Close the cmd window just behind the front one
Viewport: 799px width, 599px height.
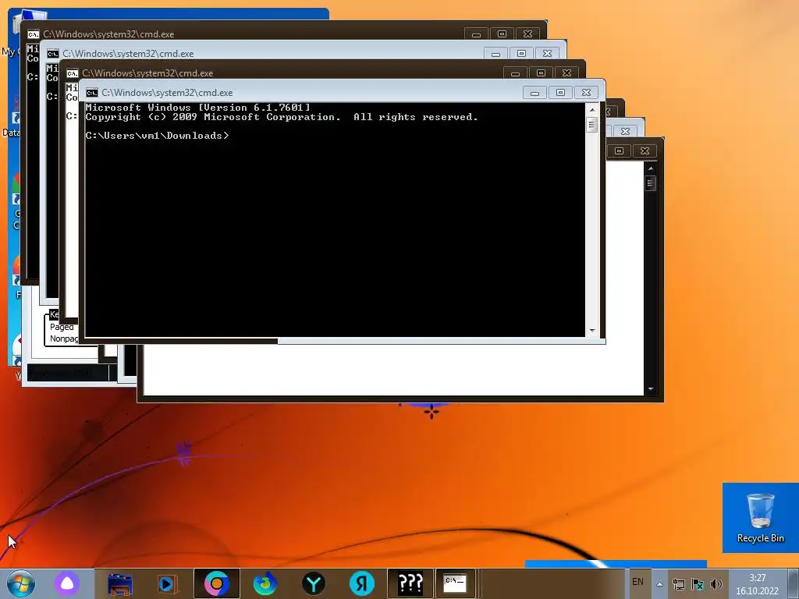(566, 73)
